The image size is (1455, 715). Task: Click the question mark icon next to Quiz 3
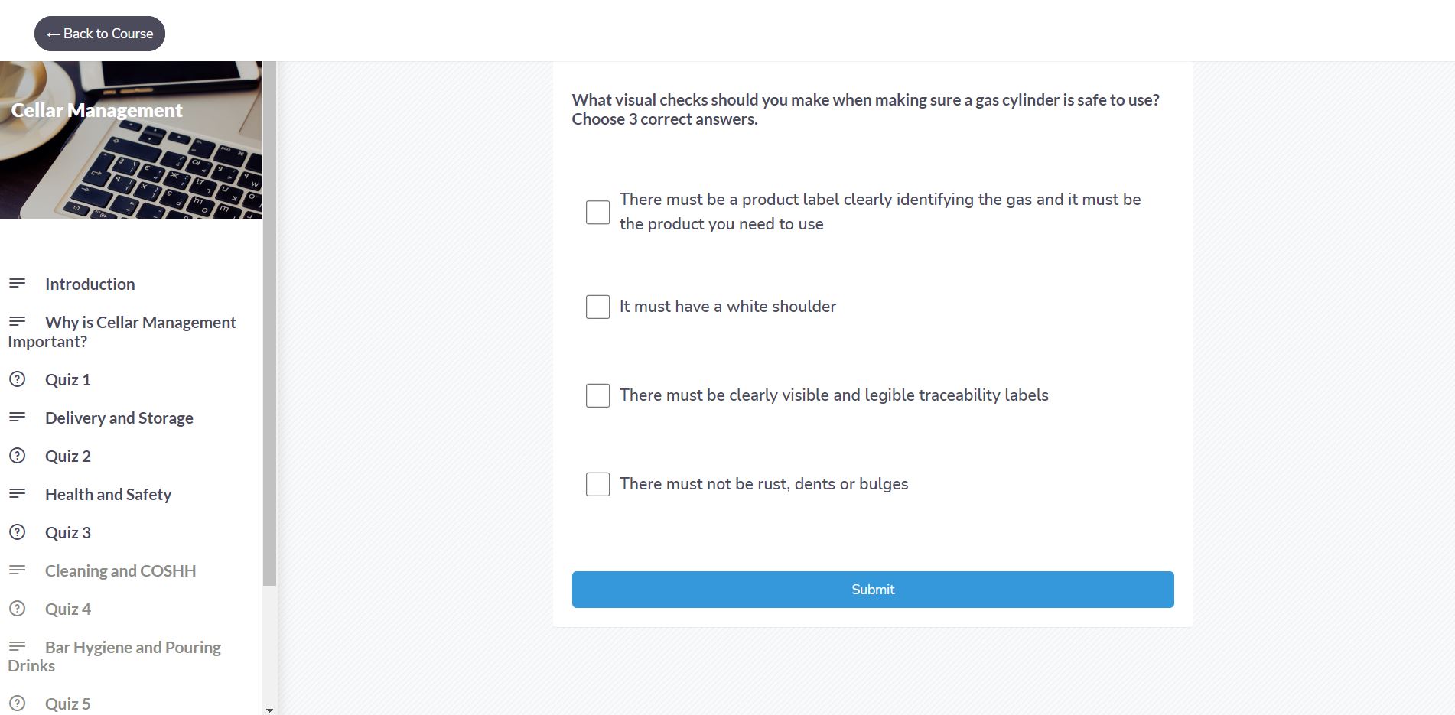17,532
